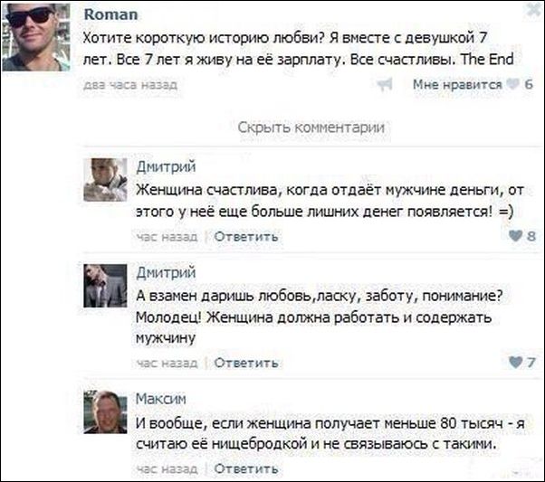Reply to the comment ending with содержать мужчину
Screen dimensions: 545x482
coord(246,363)
